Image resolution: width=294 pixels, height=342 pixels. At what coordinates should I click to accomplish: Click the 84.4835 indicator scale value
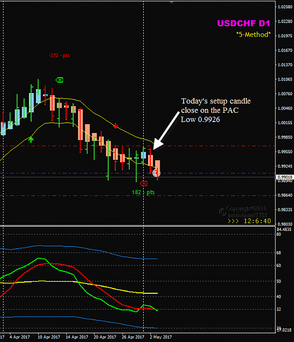point(284,229)
